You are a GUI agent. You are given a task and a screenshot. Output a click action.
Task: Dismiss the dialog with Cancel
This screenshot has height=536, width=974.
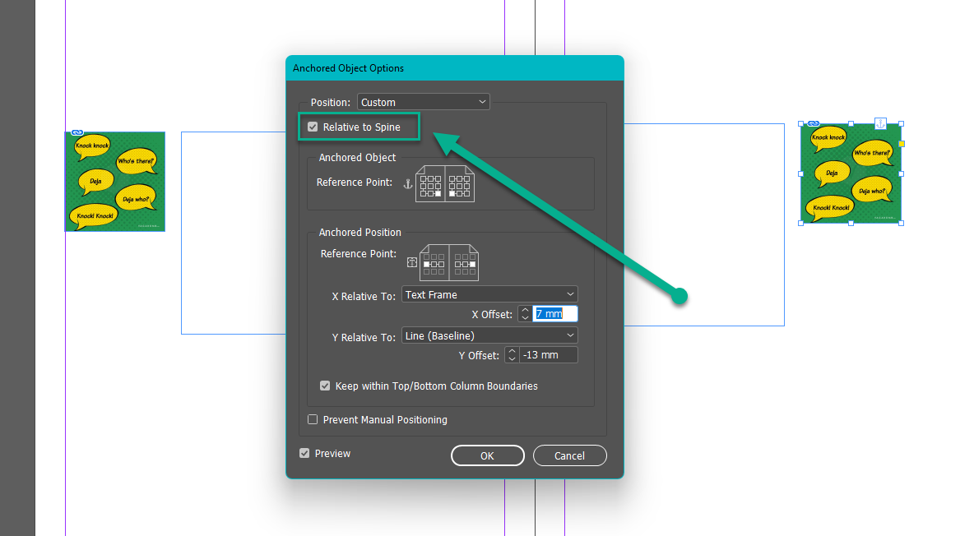569,455
